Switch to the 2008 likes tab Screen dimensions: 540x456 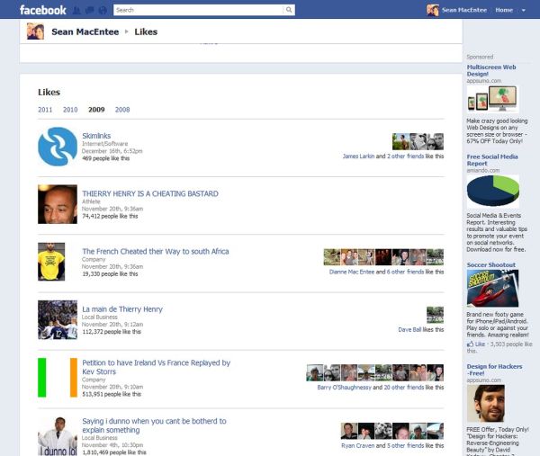pos(122,110)
